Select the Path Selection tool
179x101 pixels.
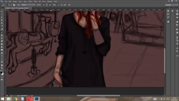2,59
